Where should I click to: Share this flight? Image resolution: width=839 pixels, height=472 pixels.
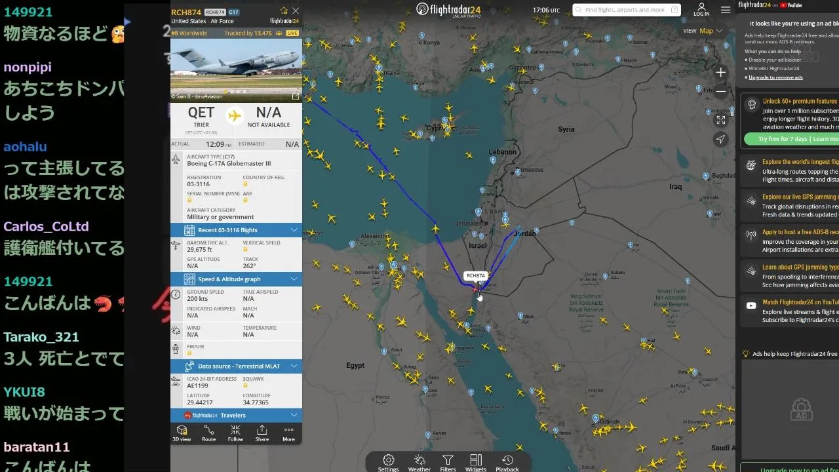click(262, 433)
